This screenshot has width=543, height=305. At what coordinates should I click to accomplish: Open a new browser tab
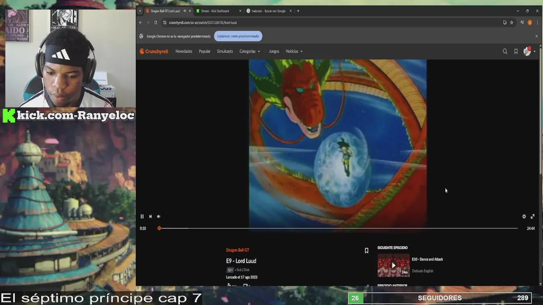[x=298, y=11]
